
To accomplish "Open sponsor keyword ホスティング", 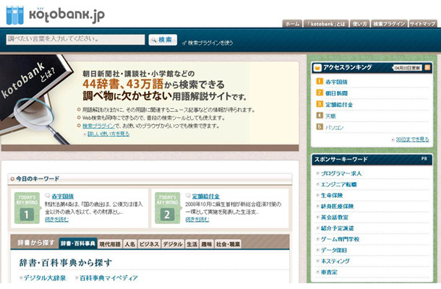I will [x=335, y=261].
